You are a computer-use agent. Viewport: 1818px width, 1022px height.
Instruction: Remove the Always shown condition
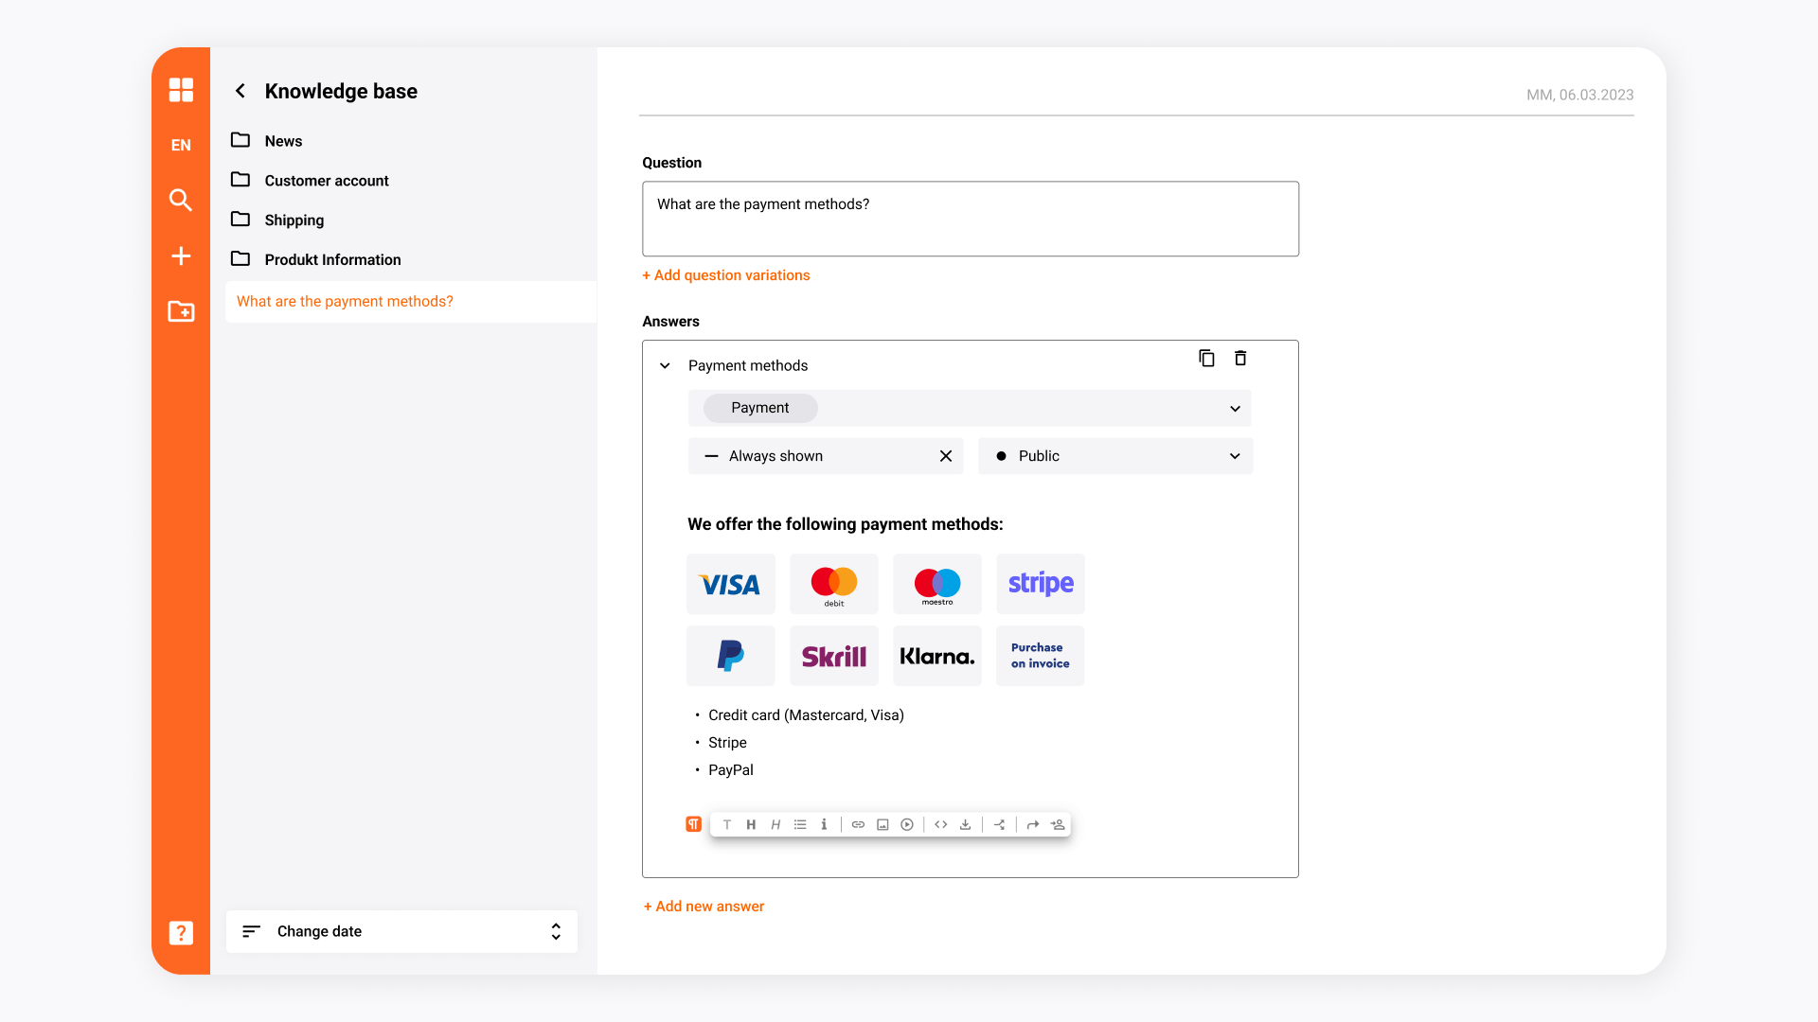[x=946, y=456]
